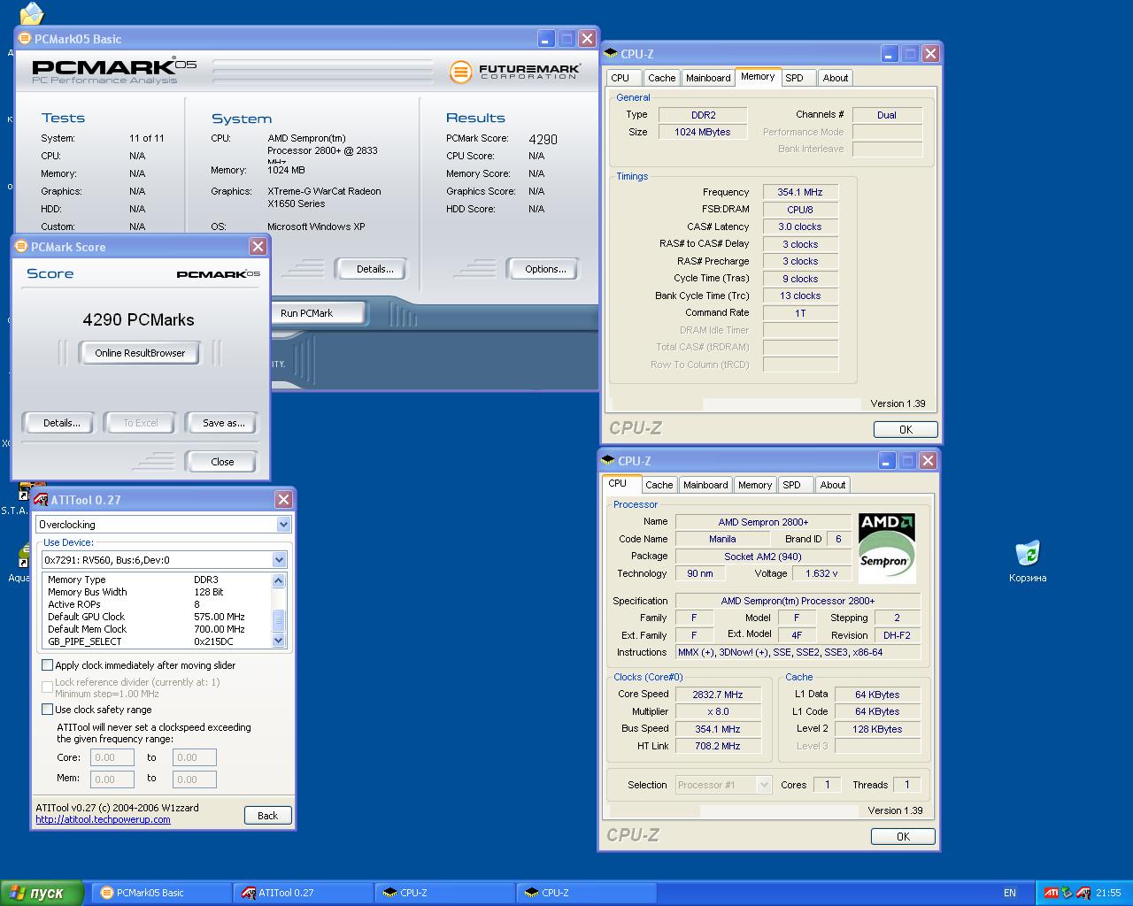Click the Back button in ATITool
This screenshot has height=906, width=1133.
pos(267,816)
